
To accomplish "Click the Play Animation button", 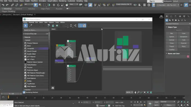I will click(x=138, y=102).
